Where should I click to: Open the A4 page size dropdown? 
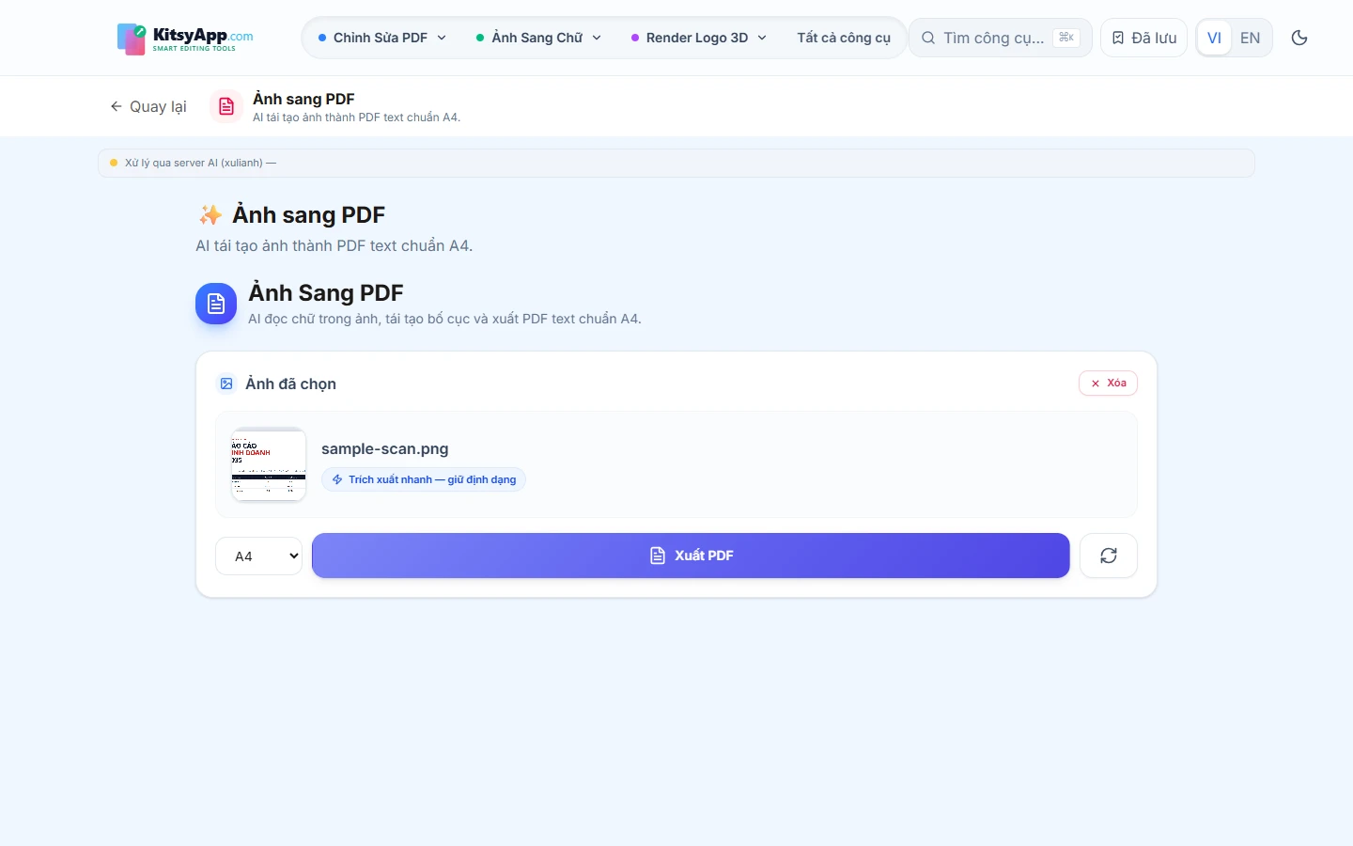pyautogui.click(x=259, y=556)
